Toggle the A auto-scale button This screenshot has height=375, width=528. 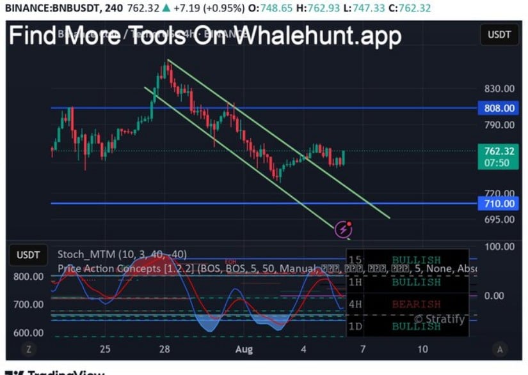500,349
